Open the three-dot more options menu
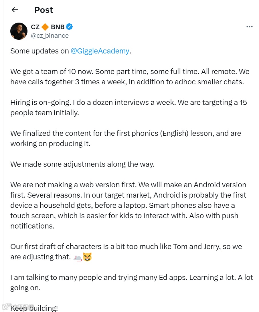 249,27
